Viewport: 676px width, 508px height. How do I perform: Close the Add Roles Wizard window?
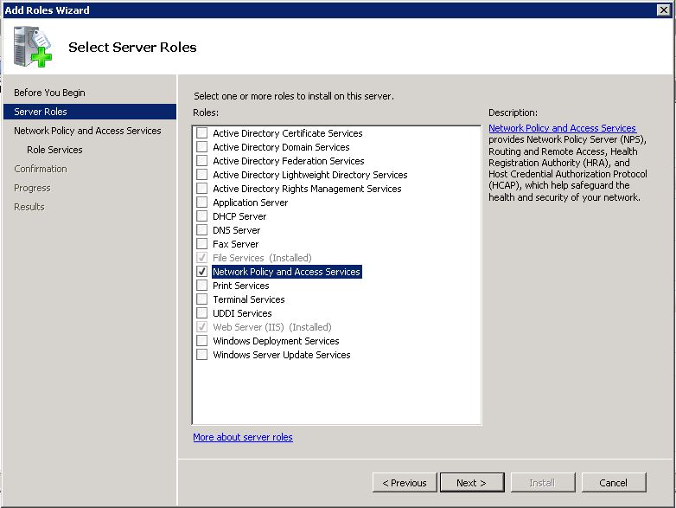(664, 10)
